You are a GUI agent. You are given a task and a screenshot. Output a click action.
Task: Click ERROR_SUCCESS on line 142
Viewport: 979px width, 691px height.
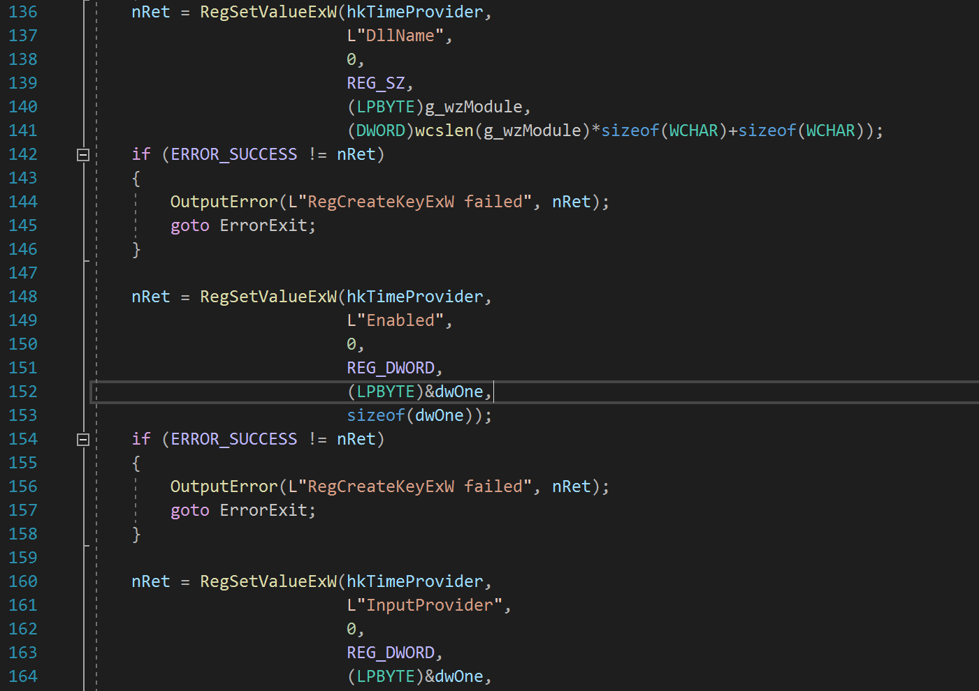[233, 154]
